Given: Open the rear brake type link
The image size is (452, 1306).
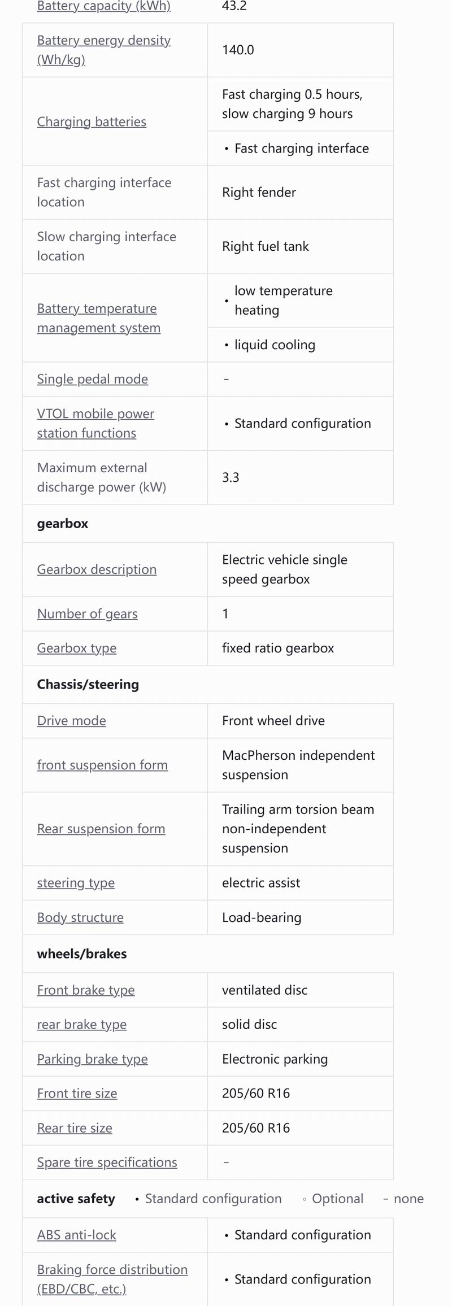Looking at the screenshot, I should 82,1024.
